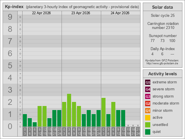Click the first bar on 24 Apr
The width and height of the screenshot is (185, 139).
coord(103,112)
